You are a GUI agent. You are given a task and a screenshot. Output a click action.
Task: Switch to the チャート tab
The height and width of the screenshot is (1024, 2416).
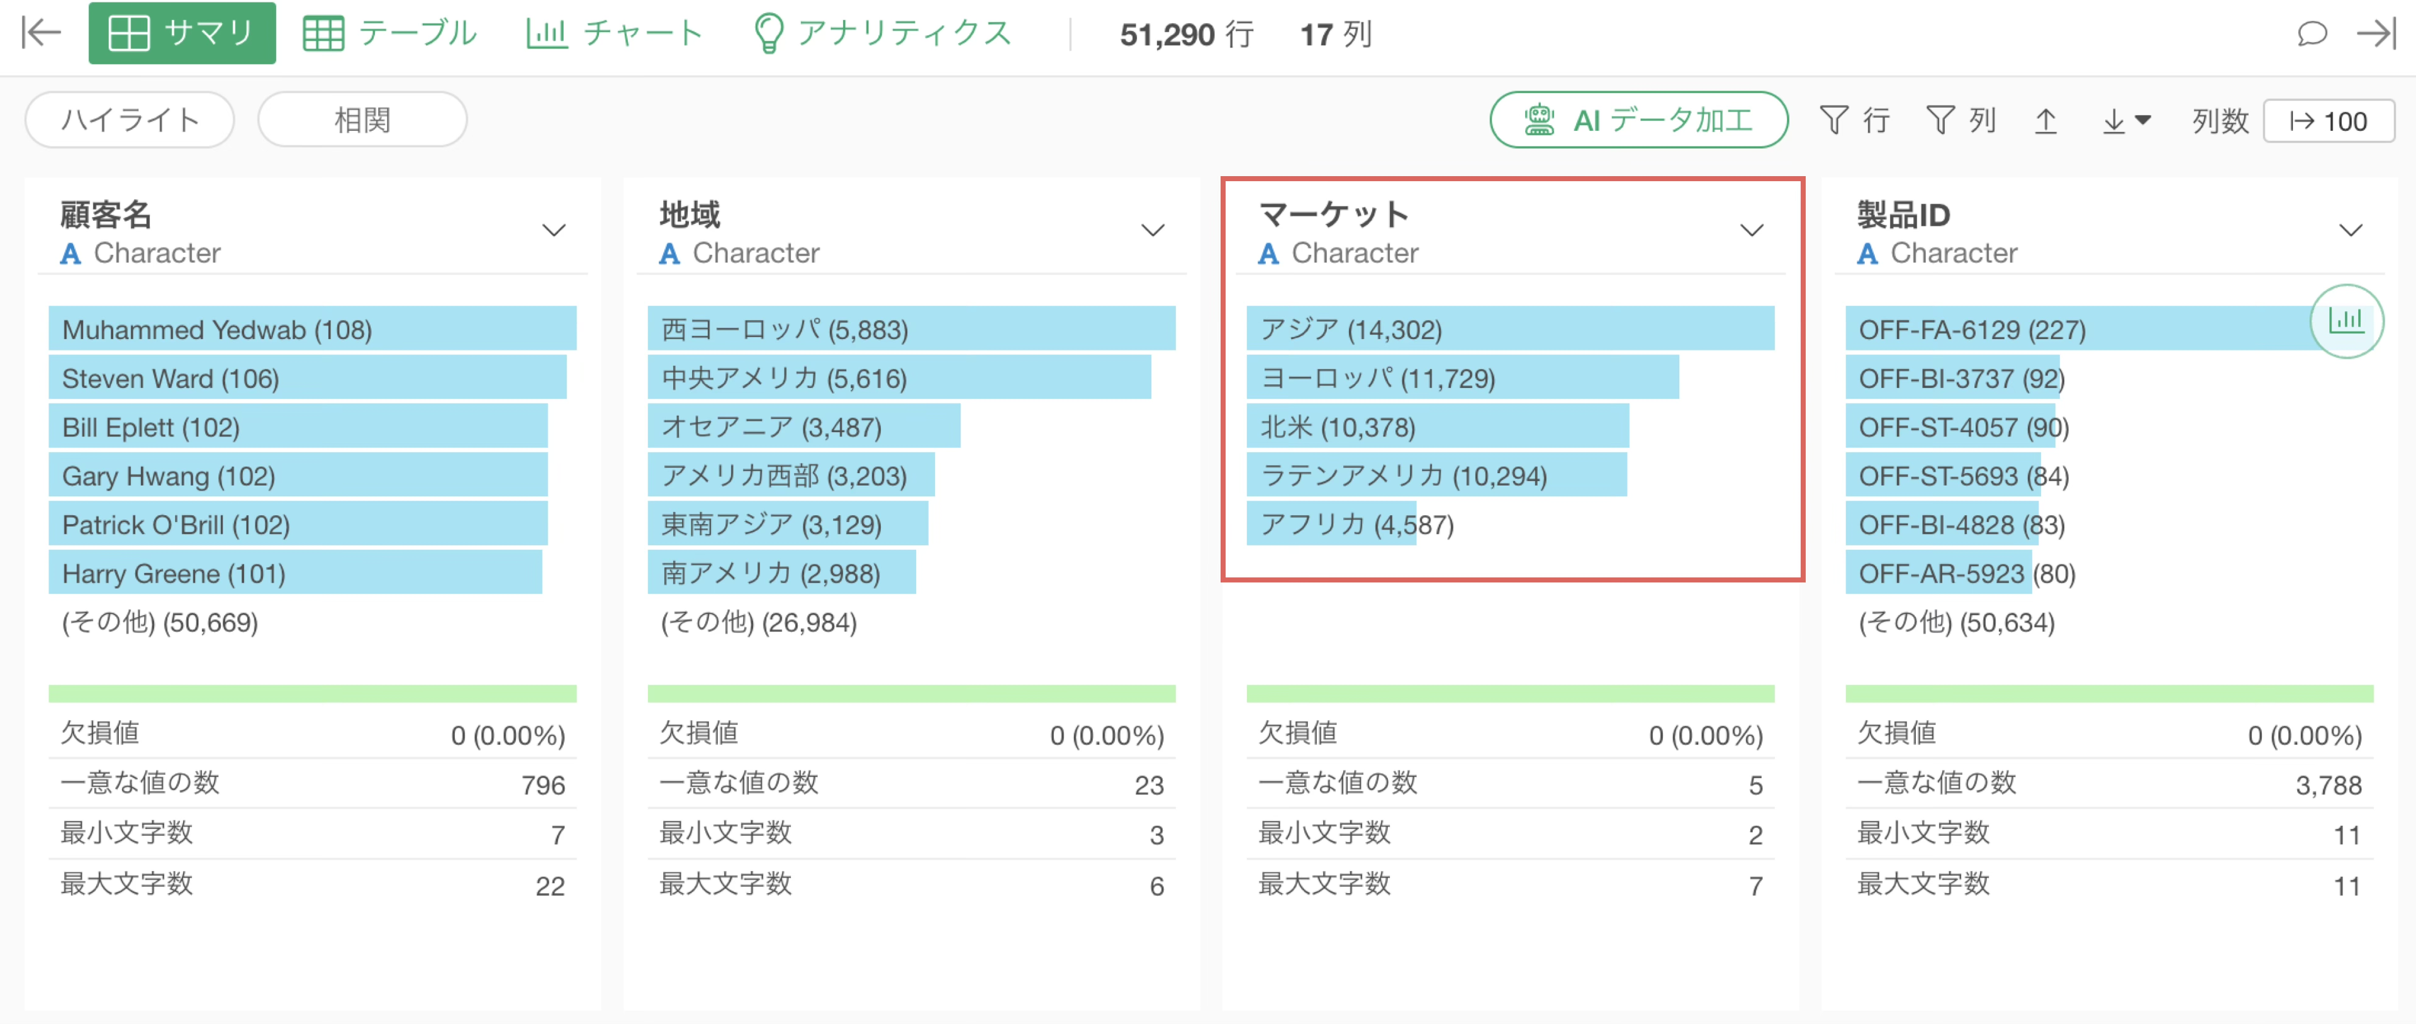click(x=614, y=34)
